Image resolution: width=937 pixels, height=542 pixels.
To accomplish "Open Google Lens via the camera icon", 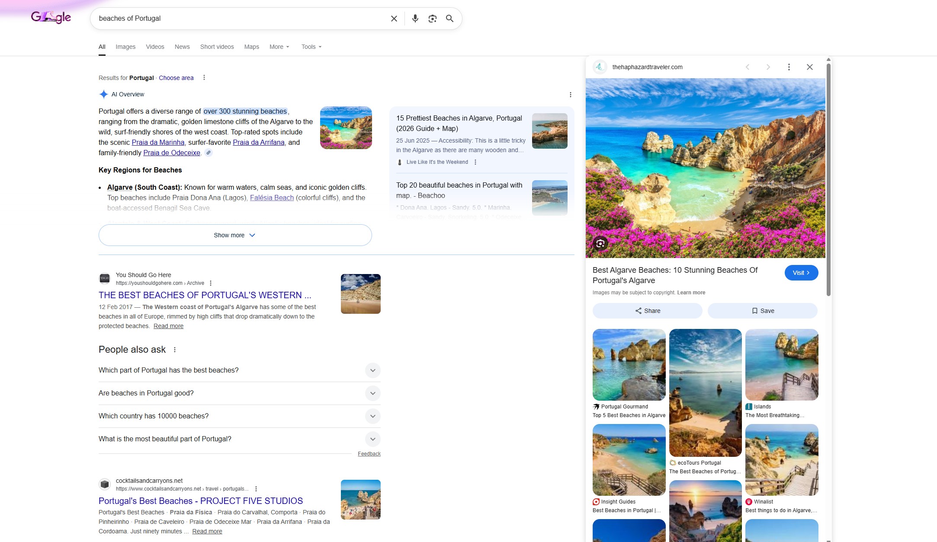I will tap(433, 19).
